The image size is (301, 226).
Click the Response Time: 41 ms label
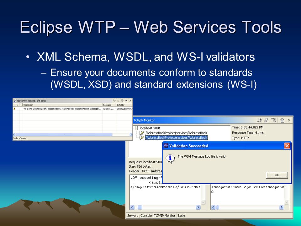tap(248, 132)
